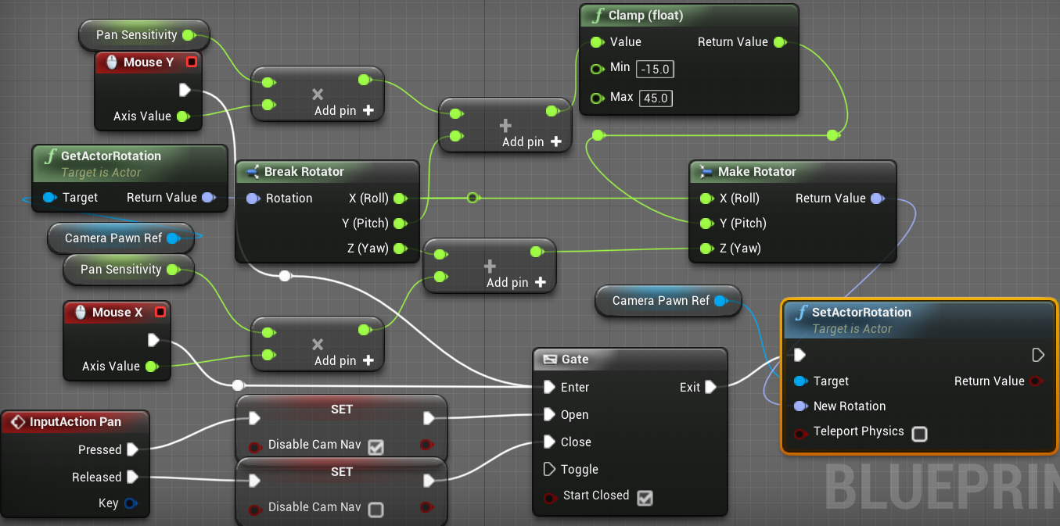Screen dimensions: 1060x526
Task: Click the Gate Toggle execution pin
Action: click(x=549, y=470)
